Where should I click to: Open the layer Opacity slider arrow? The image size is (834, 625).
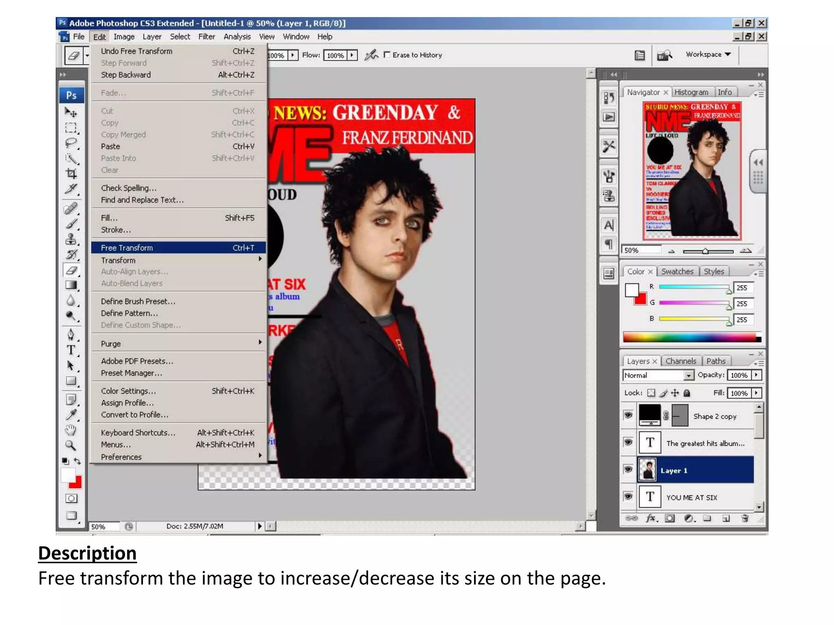tap(757, 375)
